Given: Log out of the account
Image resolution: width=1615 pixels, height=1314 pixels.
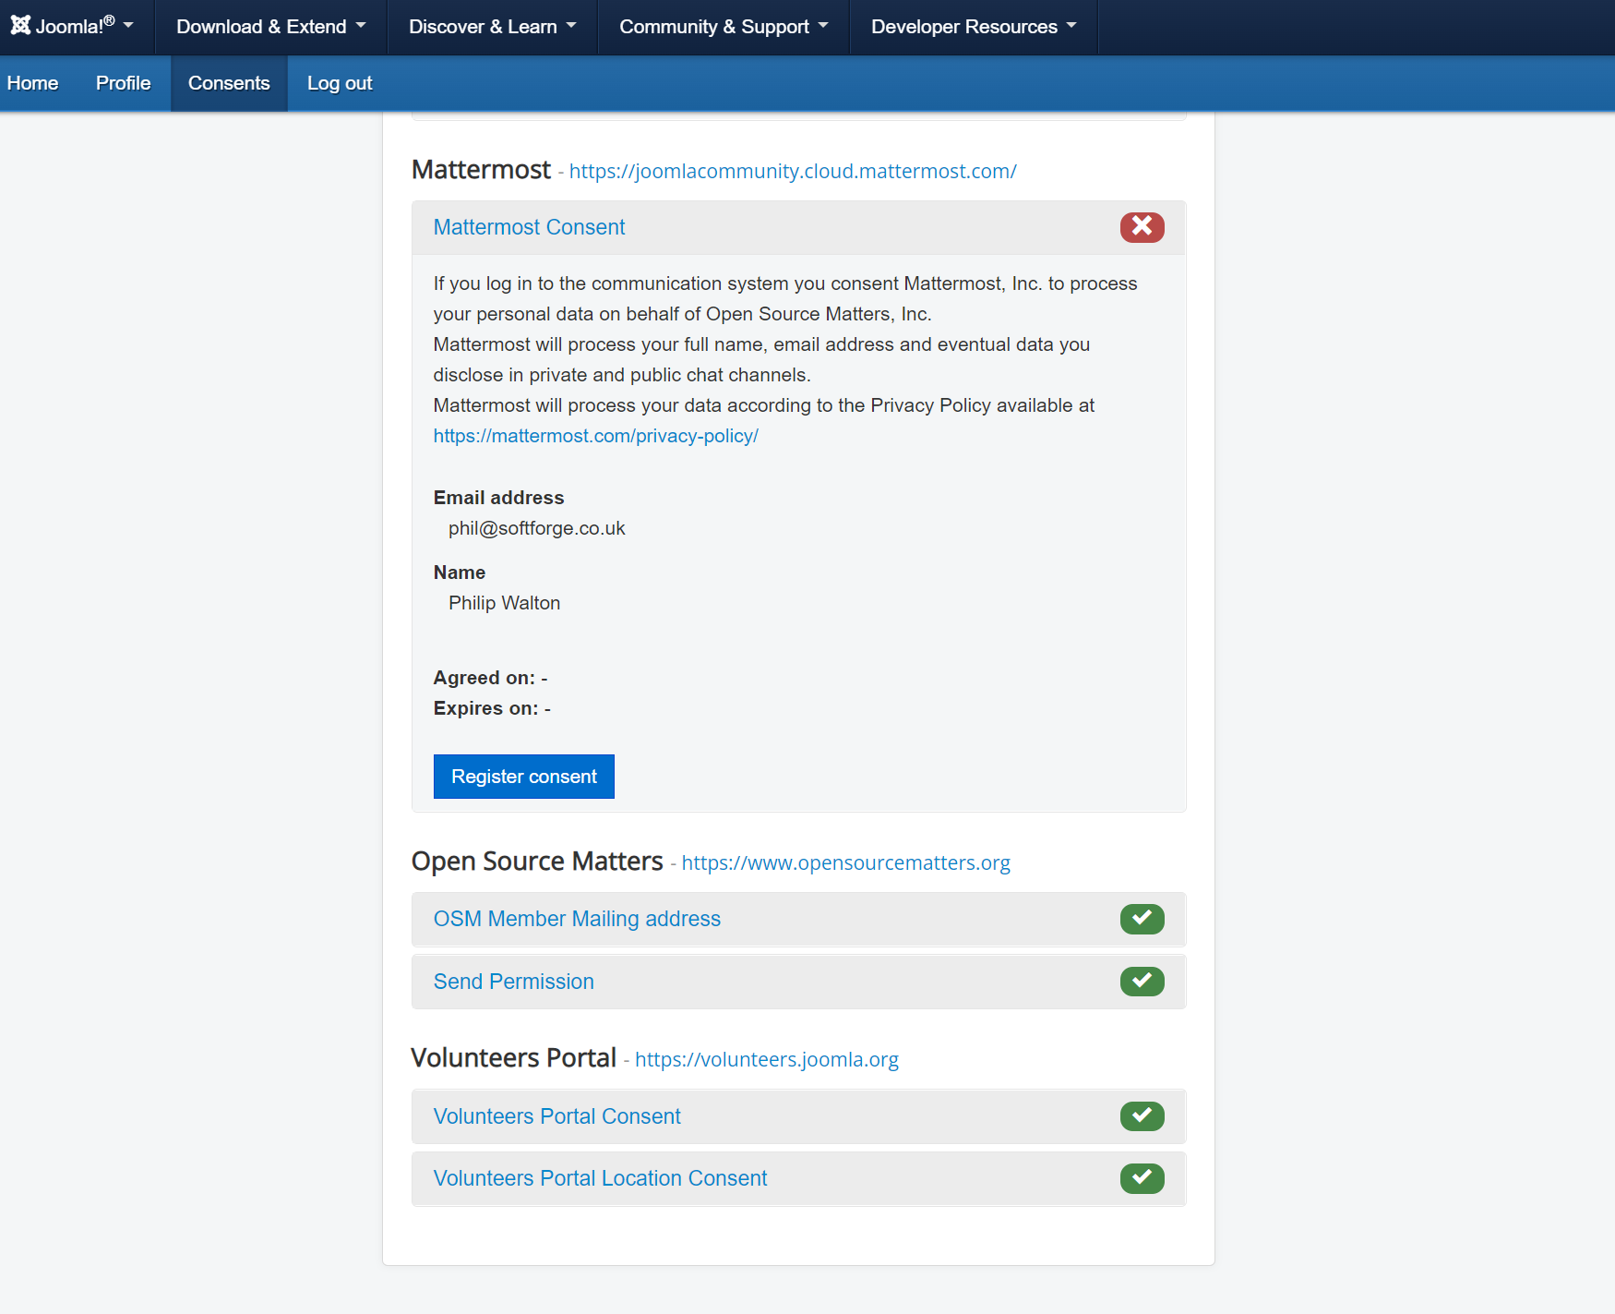Looking at the screenshot, I should point(340,83).
